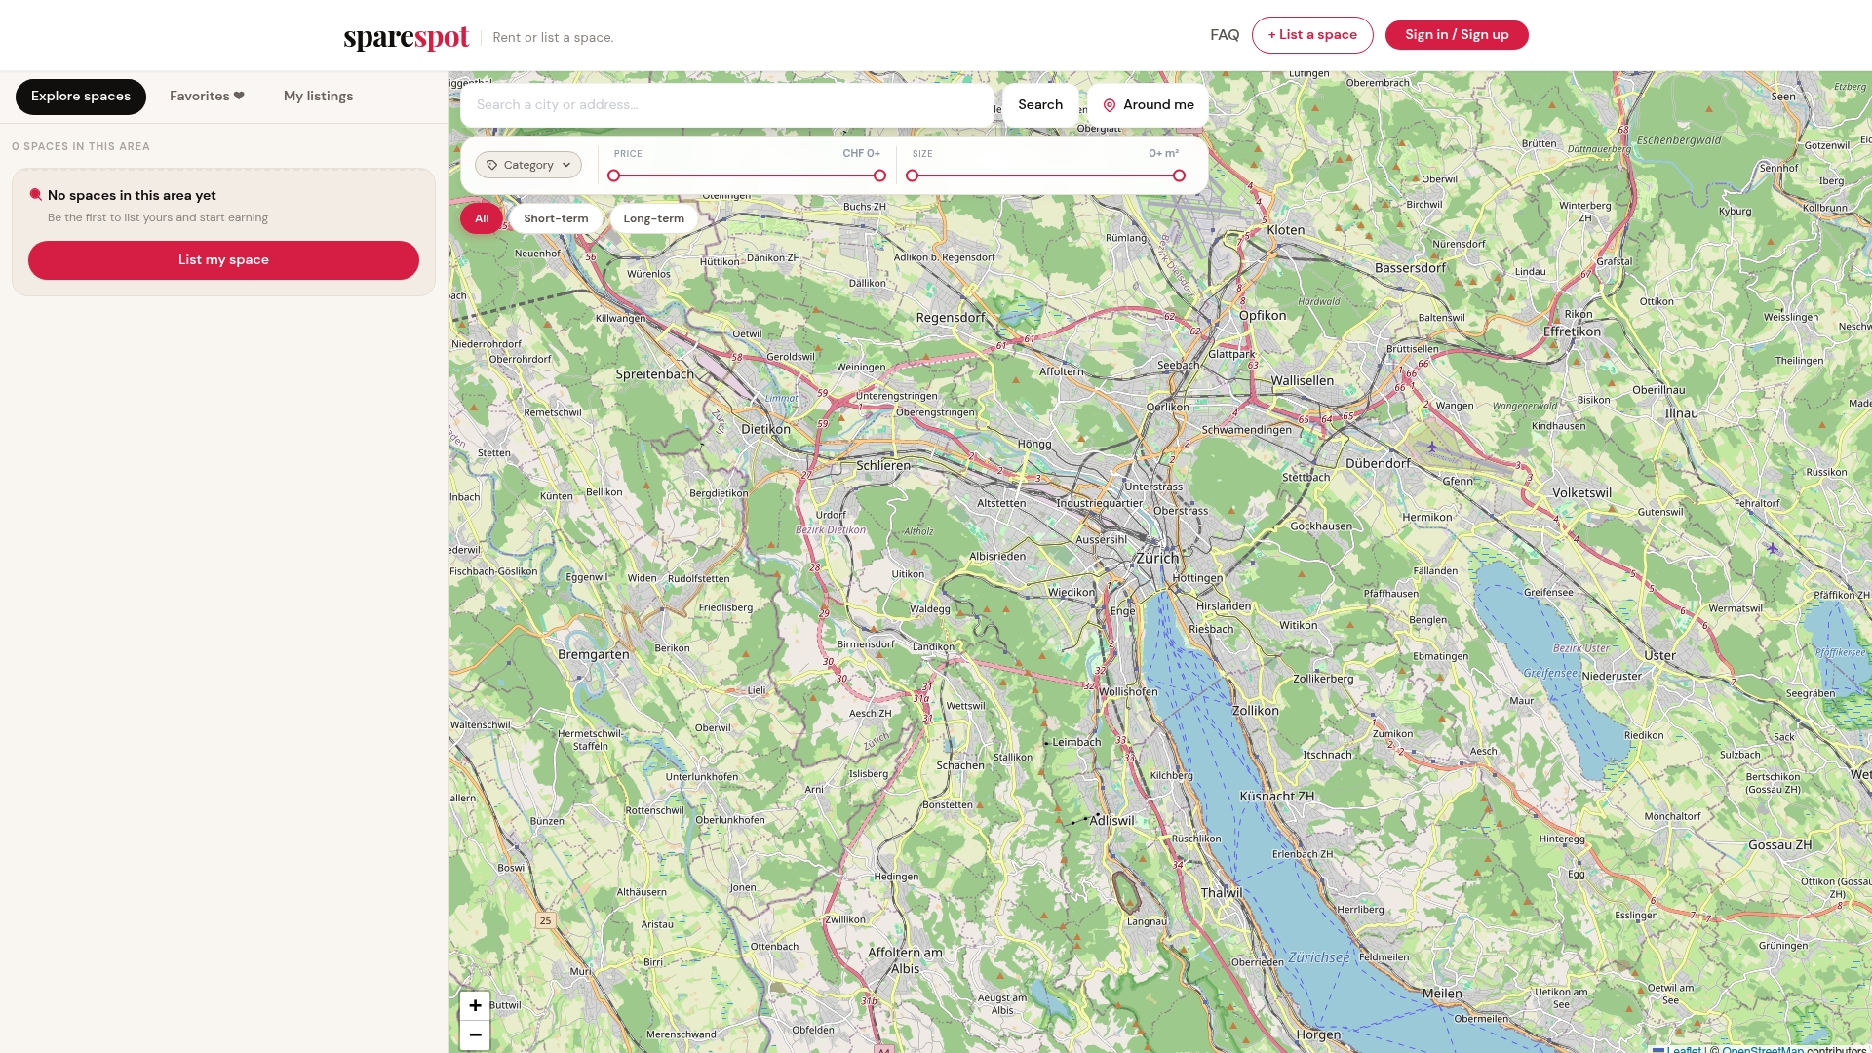Open the FAQ page
This screenshot has width=1872, height=1053.
(x=1225, y=35)
